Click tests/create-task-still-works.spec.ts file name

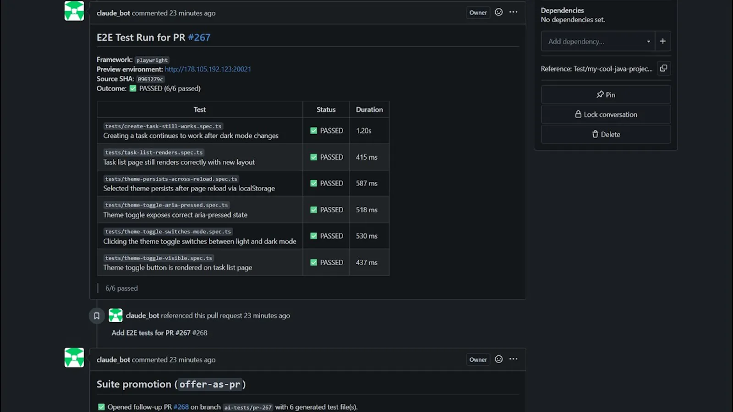[x=163, y=126]
